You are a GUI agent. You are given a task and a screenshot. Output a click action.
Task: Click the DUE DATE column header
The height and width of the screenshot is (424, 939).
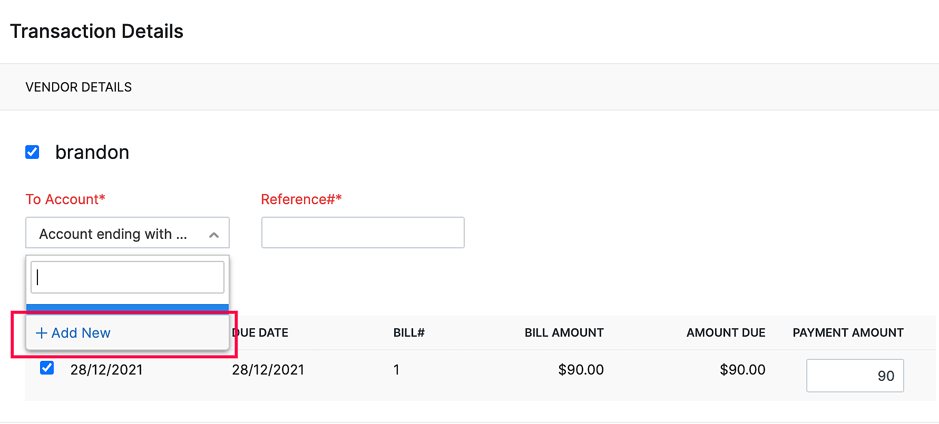[x=261, y=333]
